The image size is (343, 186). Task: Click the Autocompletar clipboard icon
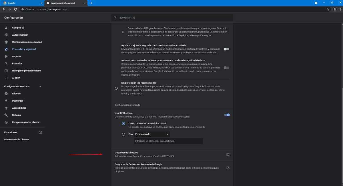point(6,35)
